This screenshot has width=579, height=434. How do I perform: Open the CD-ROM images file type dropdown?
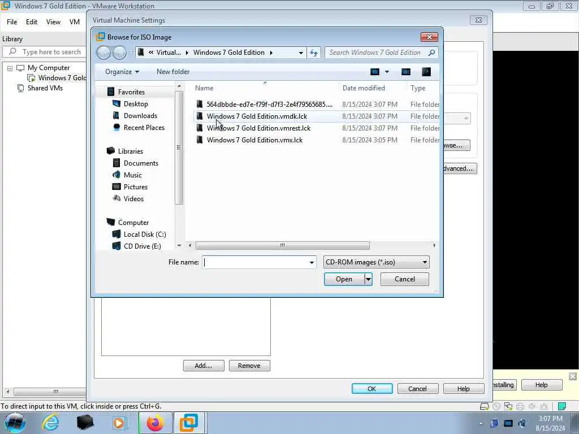pyautogui.click(x=377, y=262)
